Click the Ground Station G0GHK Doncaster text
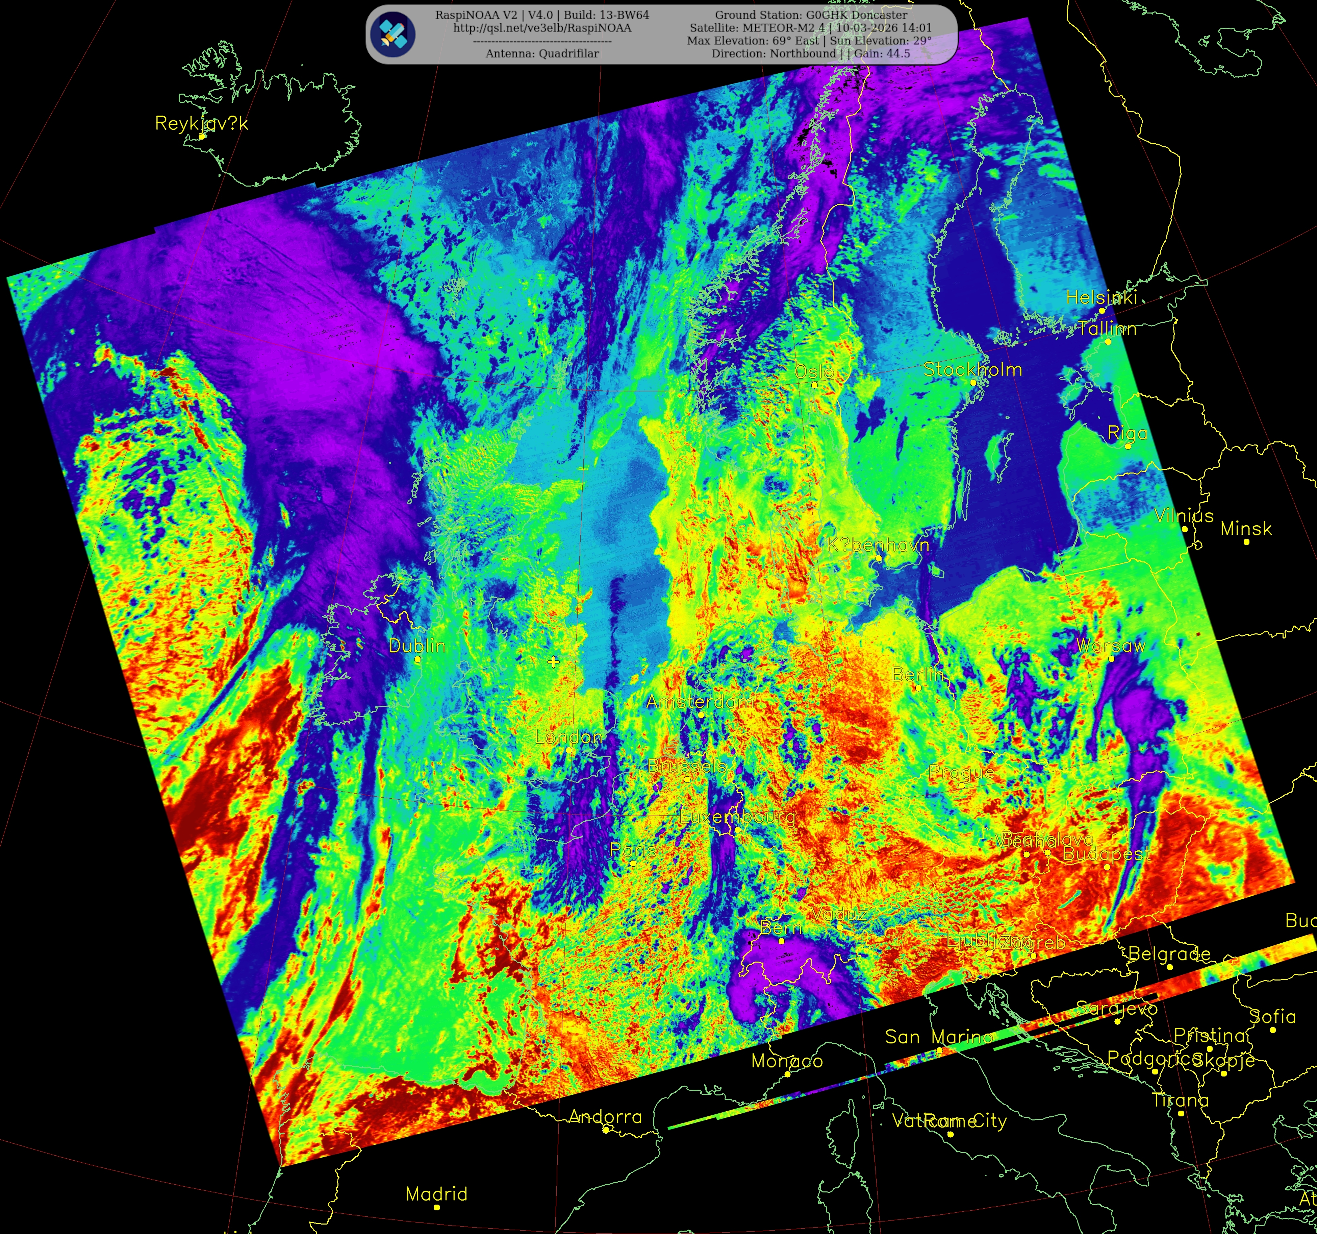The width and height of the screenshot is (1317, 1234). click(x=811, y=15)
